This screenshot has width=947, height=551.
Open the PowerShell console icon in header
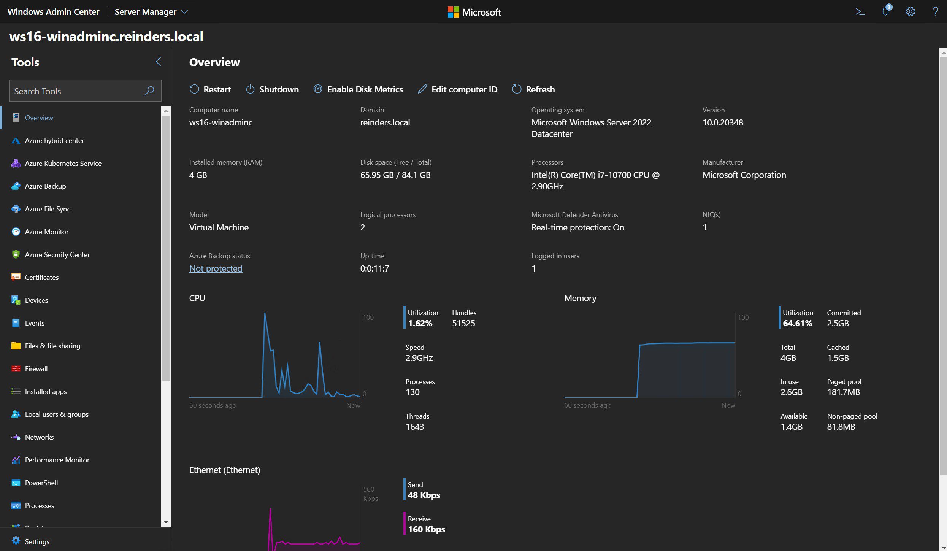[860, 12]
